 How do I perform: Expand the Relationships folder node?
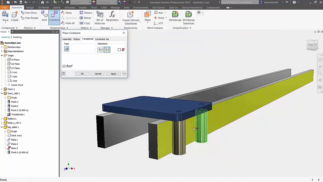[x=2, y=47]
